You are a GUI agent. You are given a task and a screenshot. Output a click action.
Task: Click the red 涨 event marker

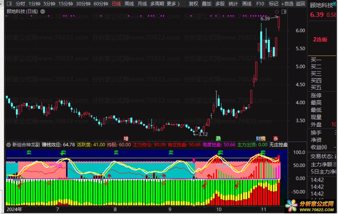(x=276, y=138)
